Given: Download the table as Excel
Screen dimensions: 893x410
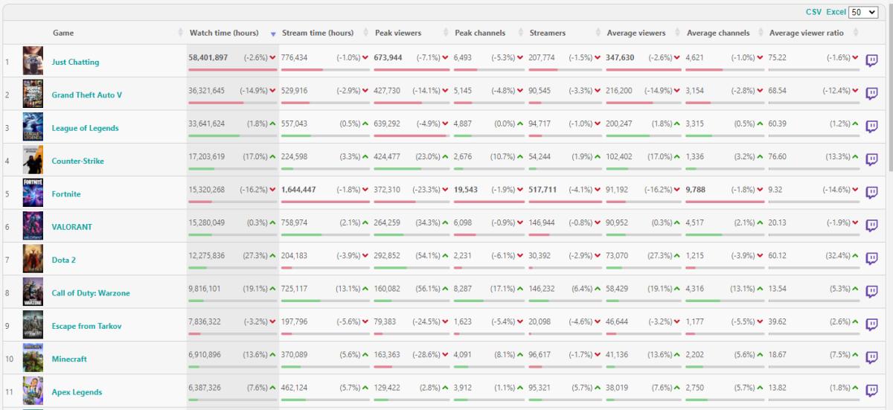Looking at the screenshot, I should pyautogui.click(x=836, y=13).
